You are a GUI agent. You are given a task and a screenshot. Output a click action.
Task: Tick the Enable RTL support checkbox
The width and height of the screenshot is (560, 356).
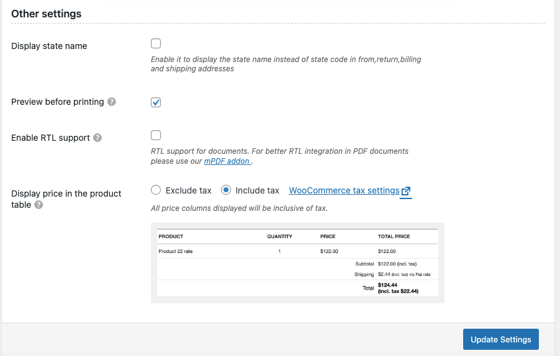point(156,135)
